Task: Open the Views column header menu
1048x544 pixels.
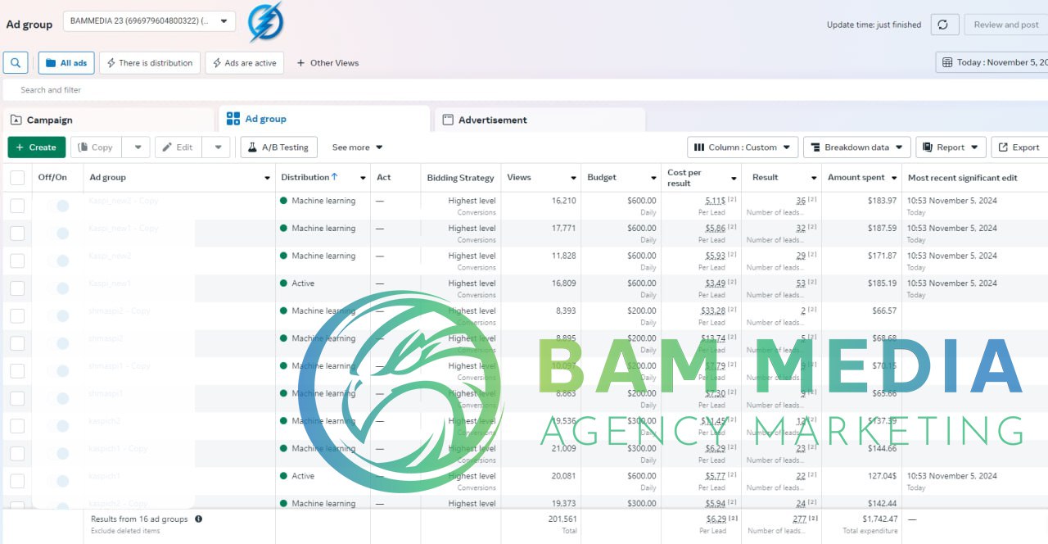Action: (573, 178)
